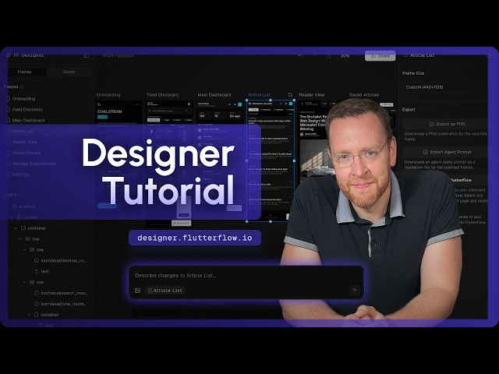Click the designer.flutterflow.io URL badge
Viewport: 499px width, 374px height.
pyautogui.click(x=195, y=238)
